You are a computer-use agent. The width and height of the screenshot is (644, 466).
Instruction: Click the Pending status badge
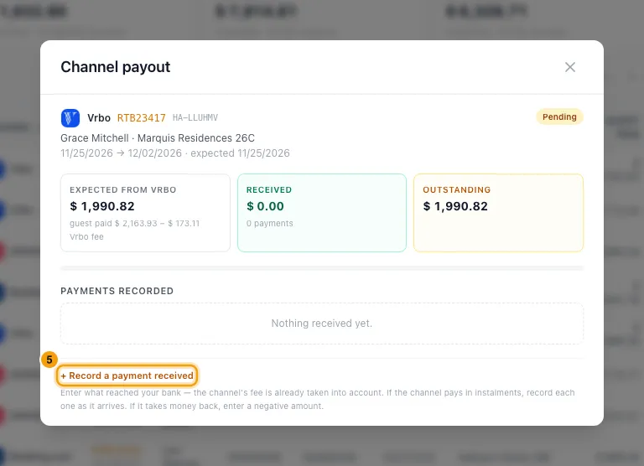559,117
